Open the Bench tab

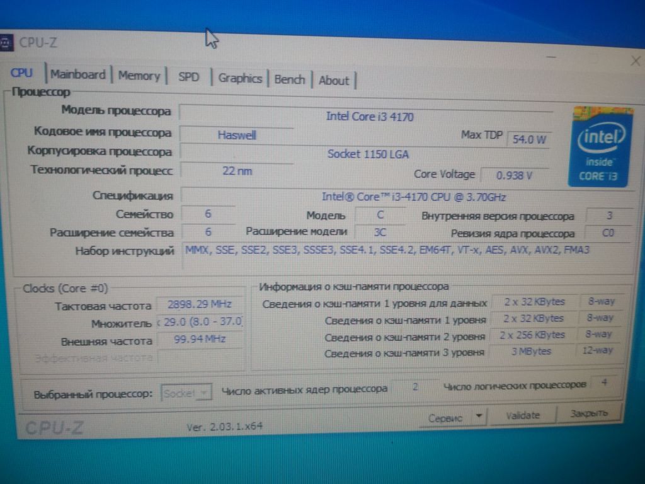290,79
